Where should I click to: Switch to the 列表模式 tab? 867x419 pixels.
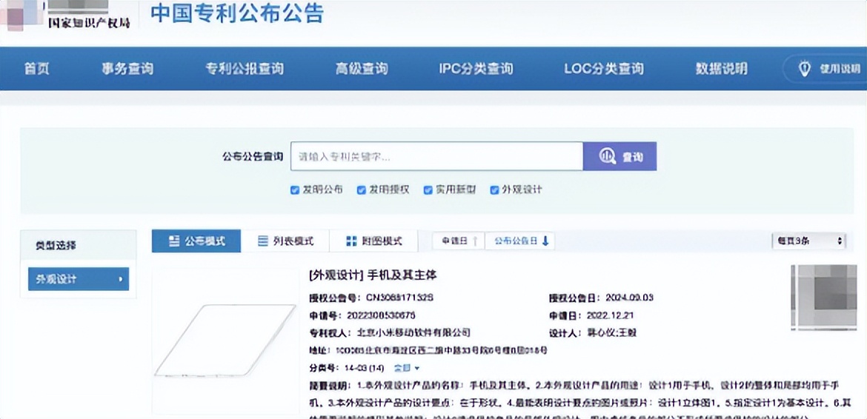(x=285, y=241)
